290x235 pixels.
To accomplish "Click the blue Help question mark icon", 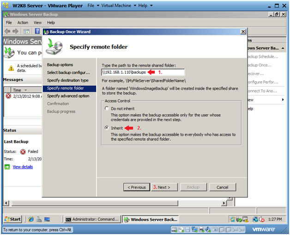I will click(x=37, y=31).
